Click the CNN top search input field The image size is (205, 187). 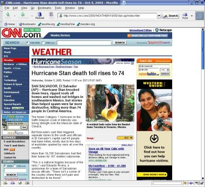(x=84, y=43)
